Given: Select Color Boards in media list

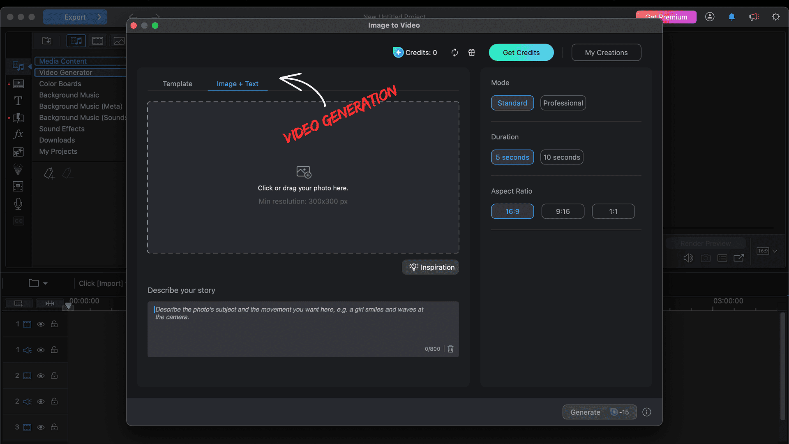Looking at the screenshot, I should (x=60, y=84).
